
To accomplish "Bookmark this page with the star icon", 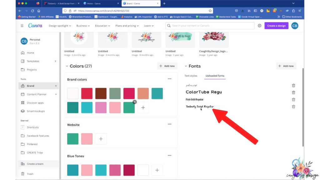I will point(210,11).
